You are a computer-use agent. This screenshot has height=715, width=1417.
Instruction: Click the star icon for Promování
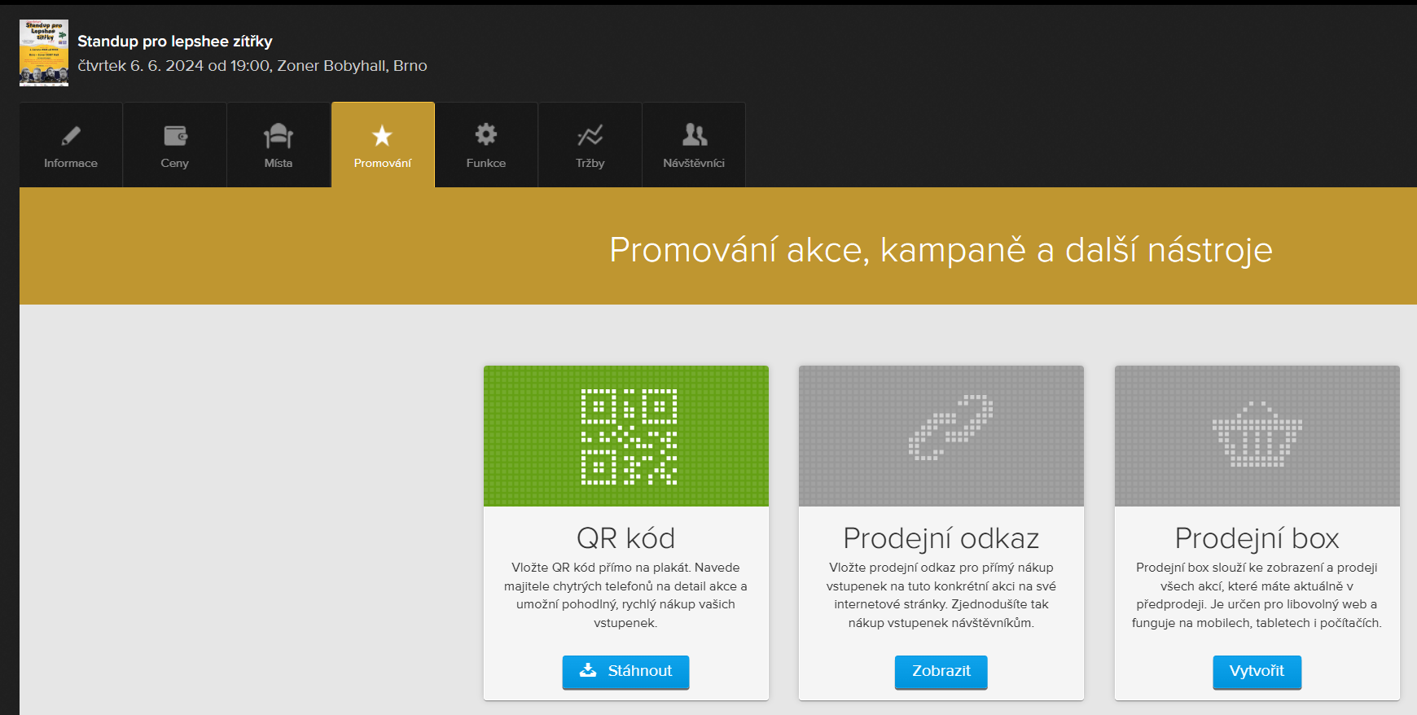(382, 135)
